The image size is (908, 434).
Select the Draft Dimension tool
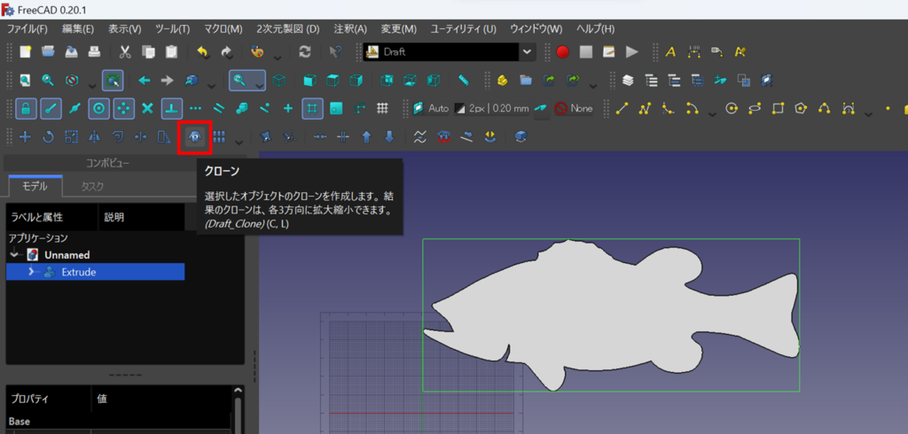click(694, 52)
